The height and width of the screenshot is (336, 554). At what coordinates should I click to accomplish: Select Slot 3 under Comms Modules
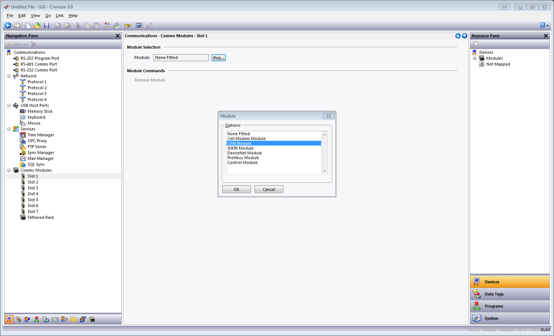33,188
